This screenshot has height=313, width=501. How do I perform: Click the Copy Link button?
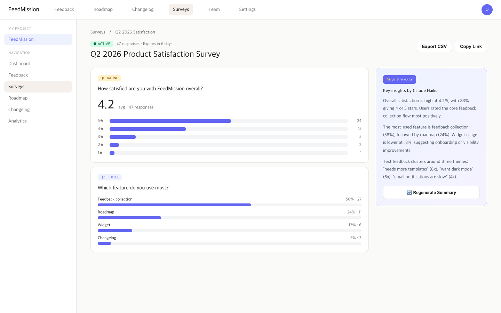point(471,46)
